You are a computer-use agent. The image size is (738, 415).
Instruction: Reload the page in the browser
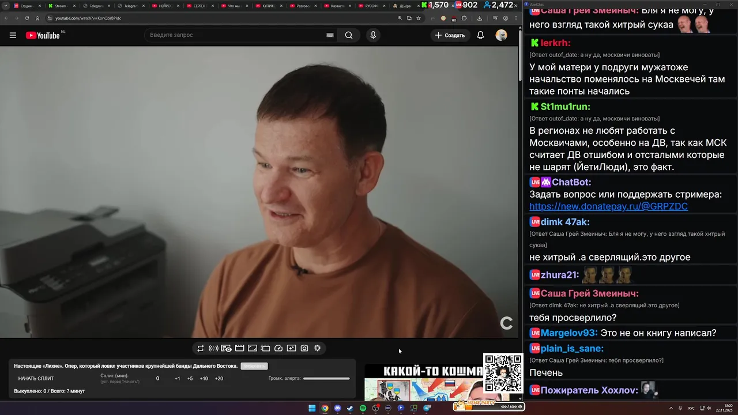point(27,18)
